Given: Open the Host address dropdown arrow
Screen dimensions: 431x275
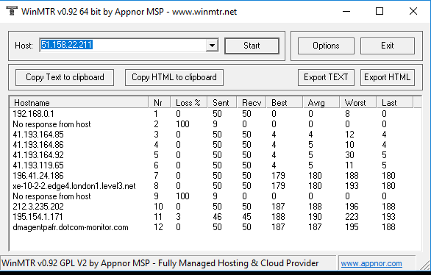Looking at the screenshot, I should pos(212,46).
